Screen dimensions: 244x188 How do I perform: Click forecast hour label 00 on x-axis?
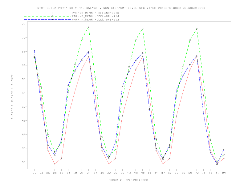(x=35, y=173)
